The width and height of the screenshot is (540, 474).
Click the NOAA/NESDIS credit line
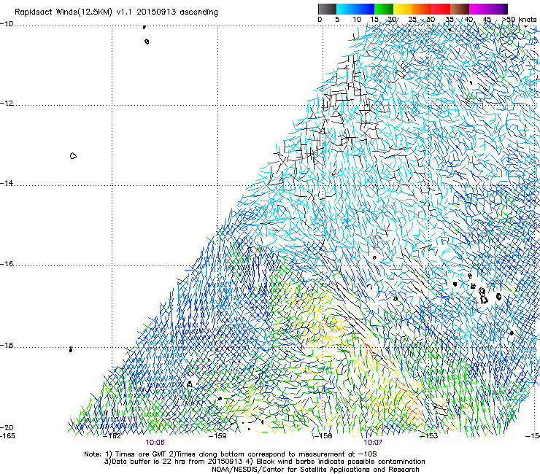315,469
